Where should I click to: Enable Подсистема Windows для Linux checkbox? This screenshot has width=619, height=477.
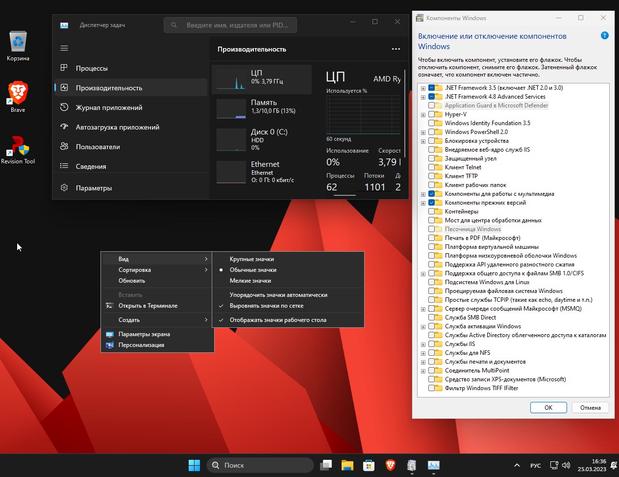coord(432,282)
